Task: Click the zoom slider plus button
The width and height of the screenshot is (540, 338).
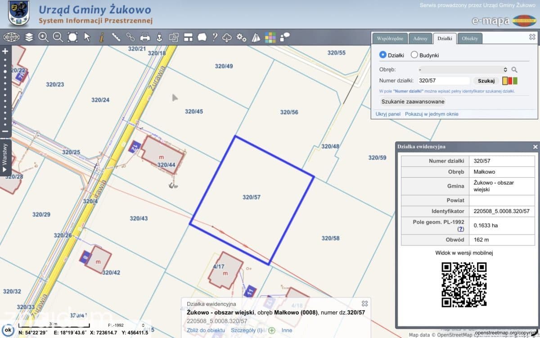Action: [5, 51]
